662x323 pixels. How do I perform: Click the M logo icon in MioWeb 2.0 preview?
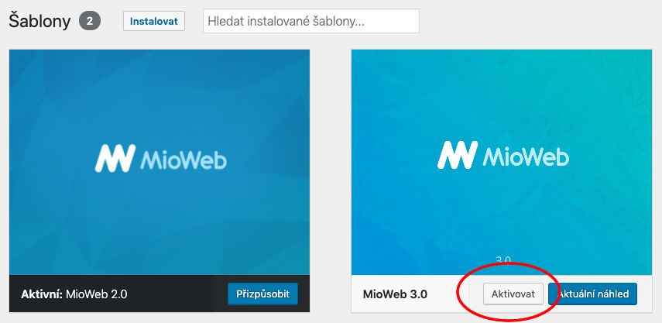(115, 159)
